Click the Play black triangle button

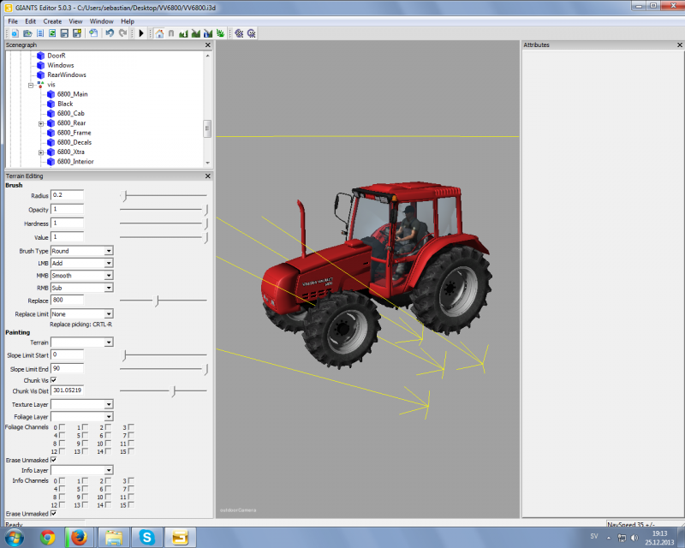click(x=141, y=33)
